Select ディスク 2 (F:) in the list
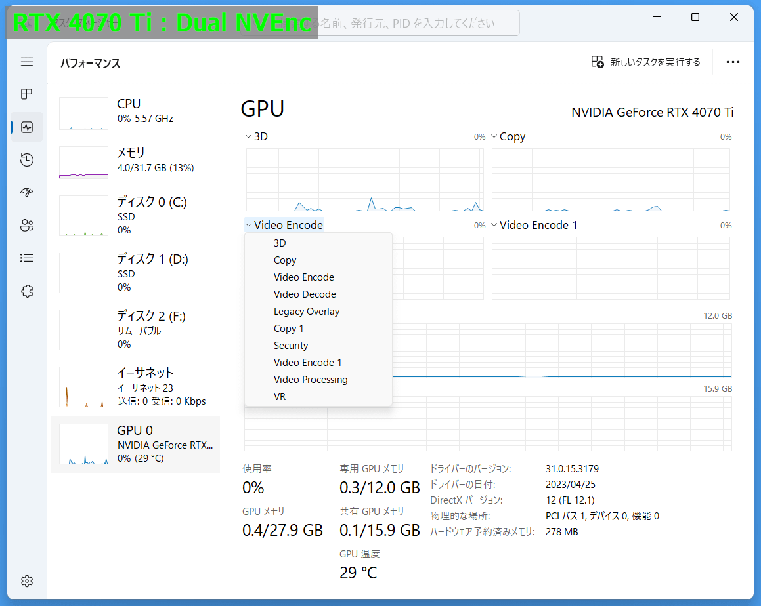The image size is (761, 606). (x=135, y=330)
